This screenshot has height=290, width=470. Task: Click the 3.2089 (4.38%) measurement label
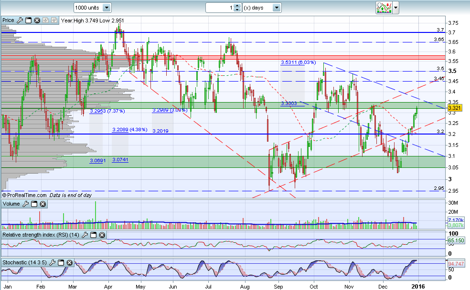pyautogui.click(x=130, y=130)
